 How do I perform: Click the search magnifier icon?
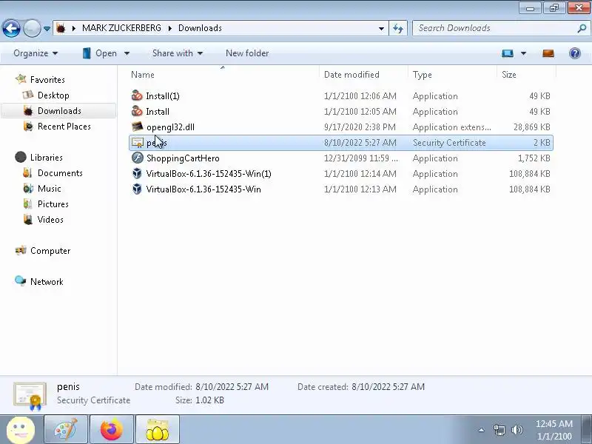click(582, 28)
